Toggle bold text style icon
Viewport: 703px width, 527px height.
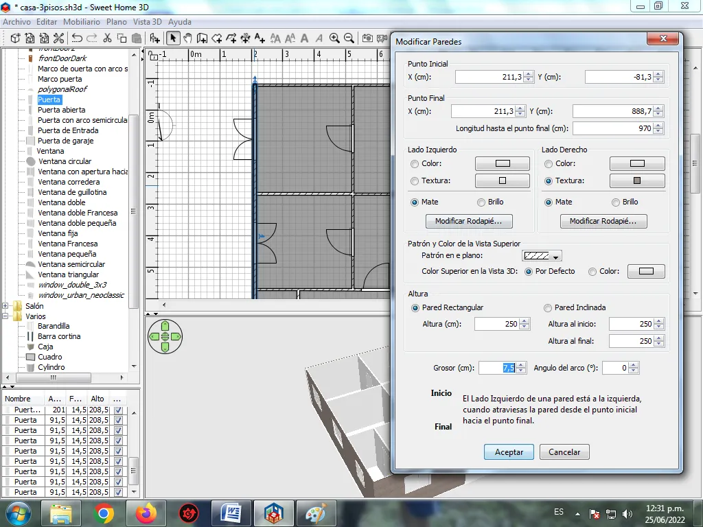[304, 38]
